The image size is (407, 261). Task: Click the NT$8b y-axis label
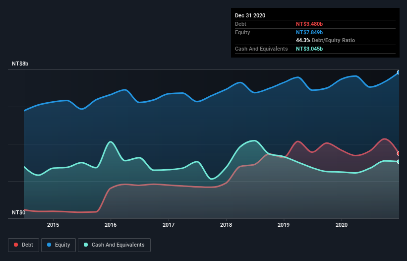point(20,64)
